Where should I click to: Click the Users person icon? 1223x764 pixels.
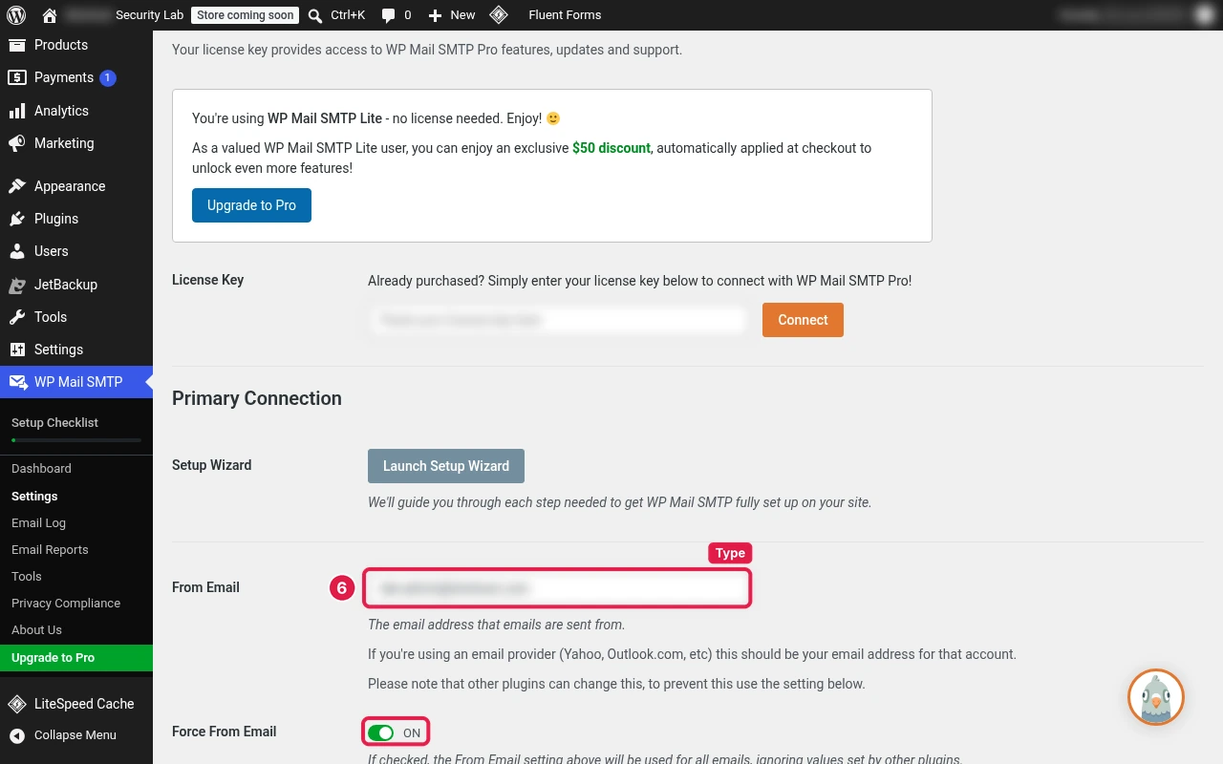17,251
